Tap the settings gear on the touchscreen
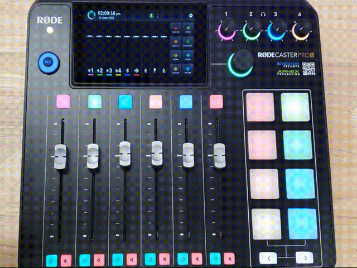357x268 pixels. (x=191, y=16)
